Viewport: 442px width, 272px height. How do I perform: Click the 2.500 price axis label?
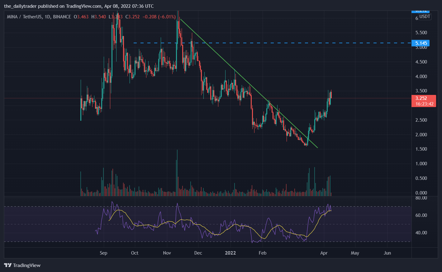[421, 120]
